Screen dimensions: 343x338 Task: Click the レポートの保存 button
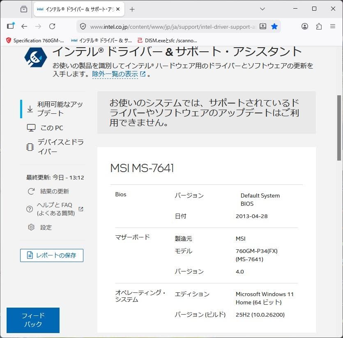(x=52, y=255)
